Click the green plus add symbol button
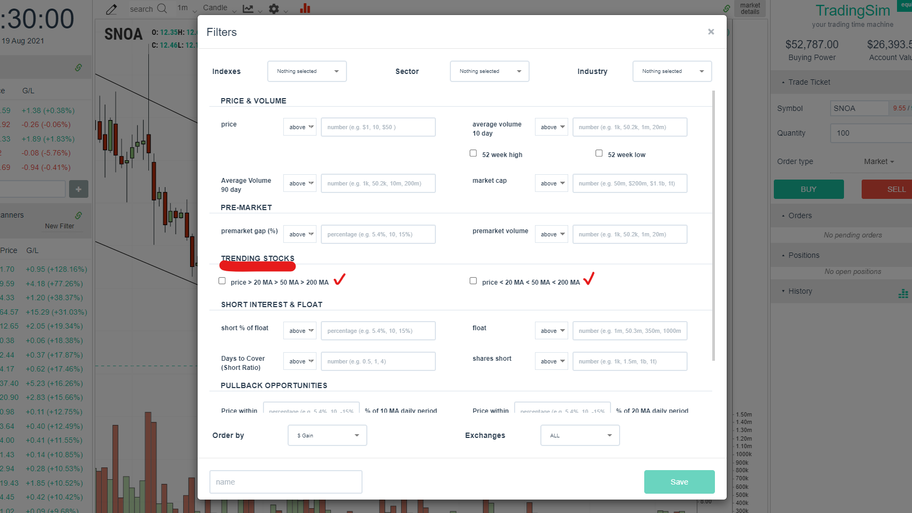912x513 pixels. (78, 189)
